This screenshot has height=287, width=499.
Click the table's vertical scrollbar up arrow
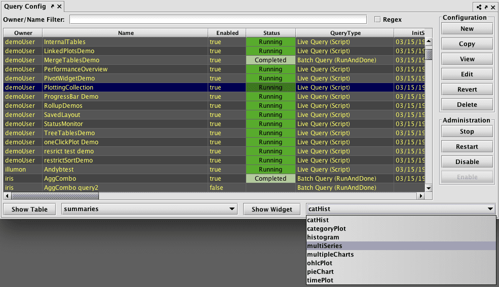pos(429,42)
